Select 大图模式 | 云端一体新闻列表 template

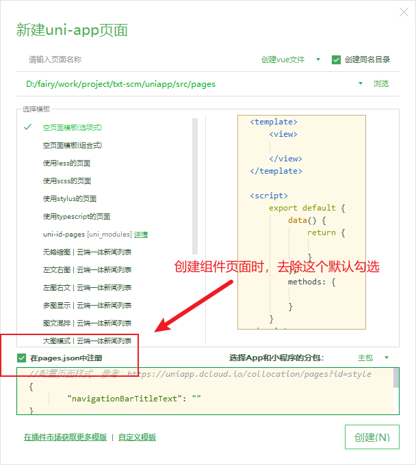point(87,341)
